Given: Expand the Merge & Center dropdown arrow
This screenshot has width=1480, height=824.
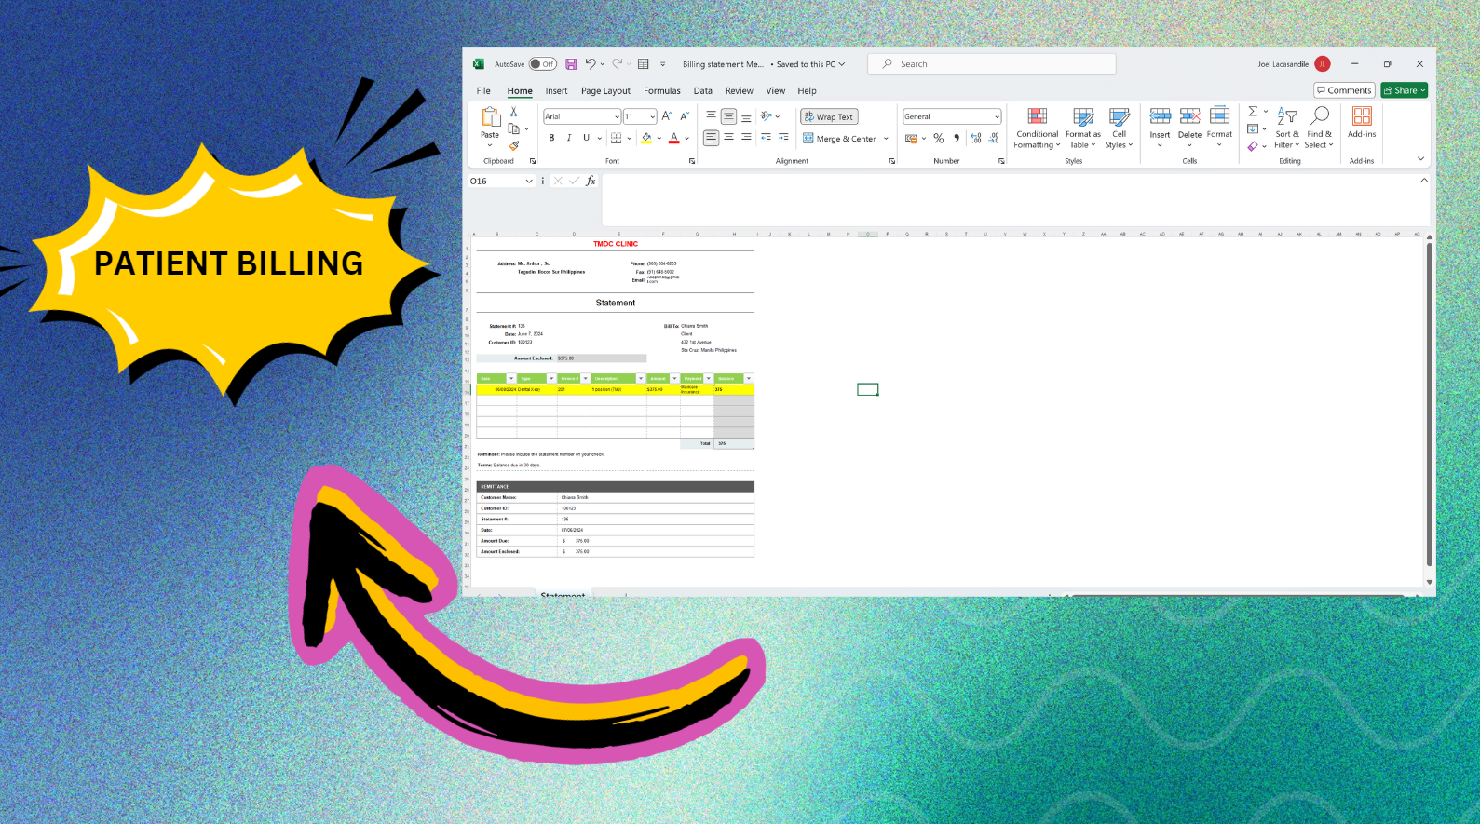Looking at the screenshot, I should 886,139.
